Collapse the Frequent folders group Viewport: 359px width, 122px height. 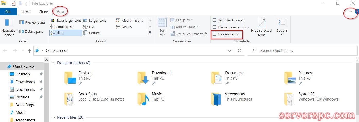click(x=54, y=63)
